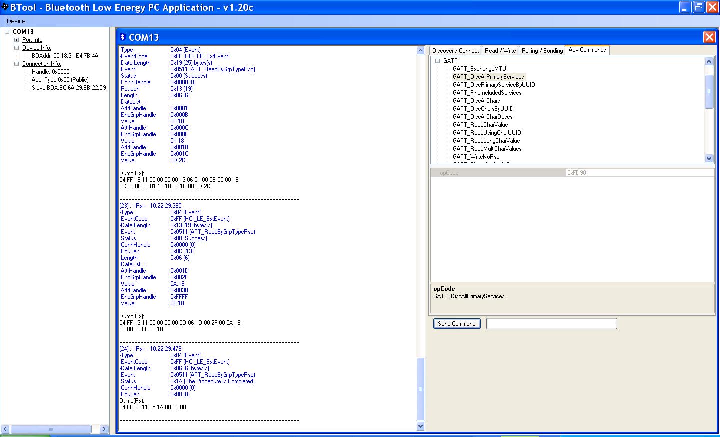Focus the text field beside Send Command
The image size is (720, 437).
click(x=552, y=324)
